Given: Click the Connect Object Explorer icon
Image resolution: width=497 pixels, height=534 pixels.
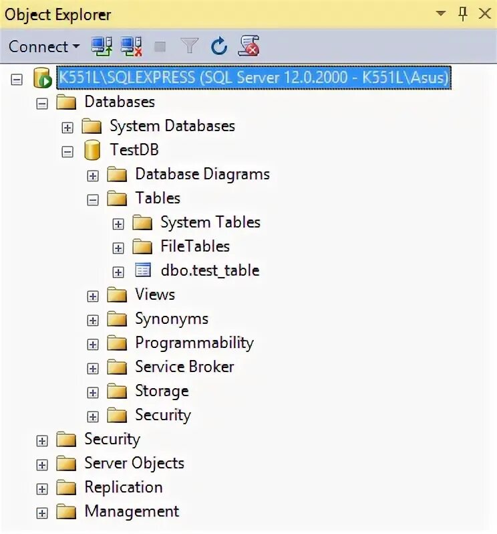Looking at the screenshot, I should pyautogui.click(x=102, y=46).
